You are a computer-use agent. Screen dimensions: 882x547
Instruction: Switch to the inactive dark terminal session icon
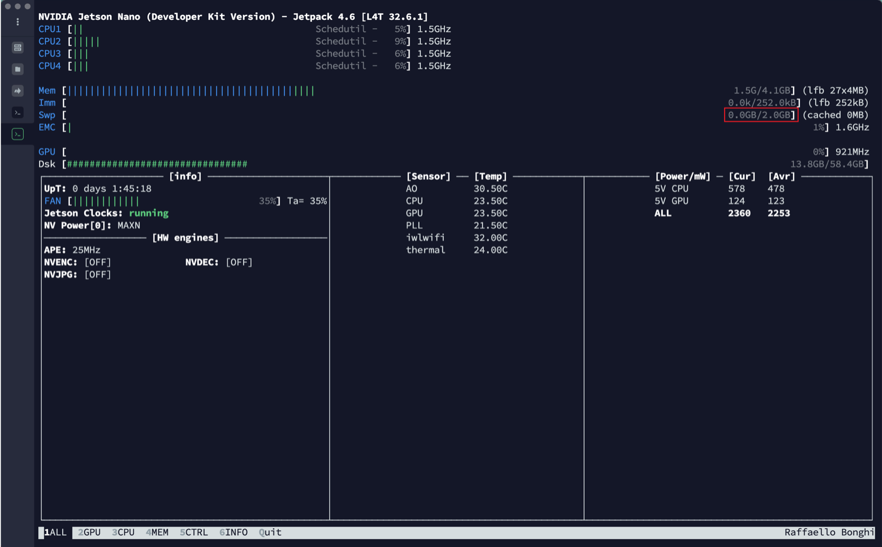(x=18, y=112)
